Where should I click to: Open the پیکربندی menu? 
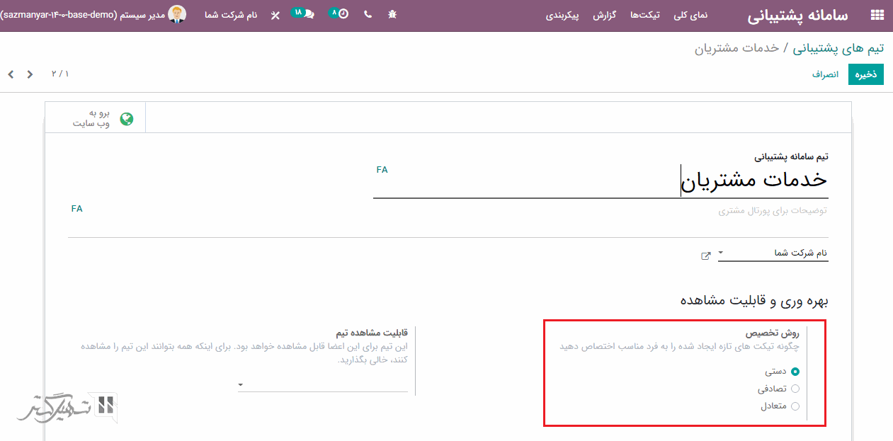coord(562,15)
